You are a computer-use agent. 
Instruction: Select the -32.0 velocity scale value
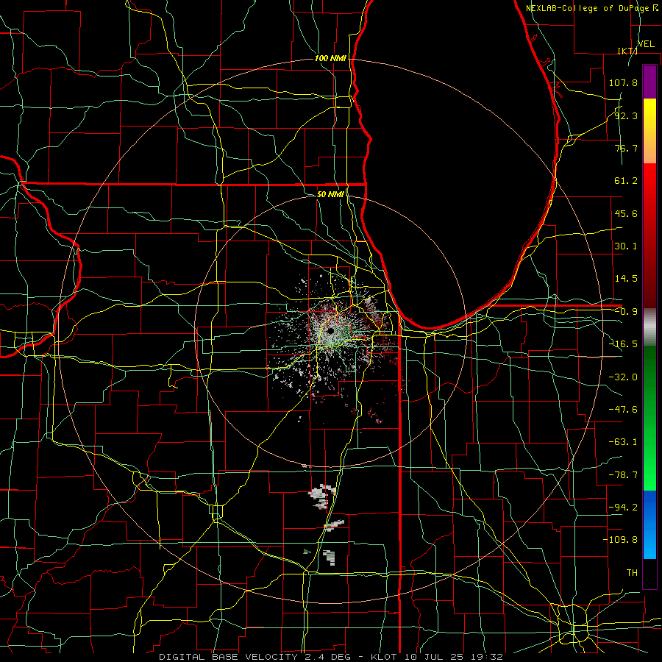[x=623, y=377]
